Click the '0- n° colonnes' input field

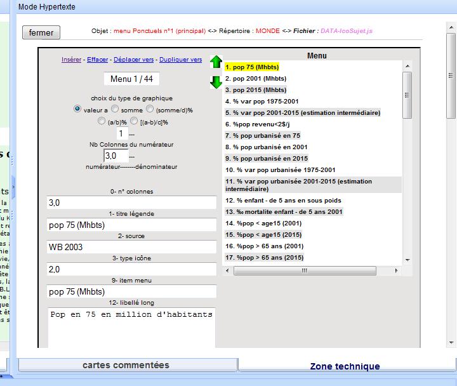coord(131,203)
